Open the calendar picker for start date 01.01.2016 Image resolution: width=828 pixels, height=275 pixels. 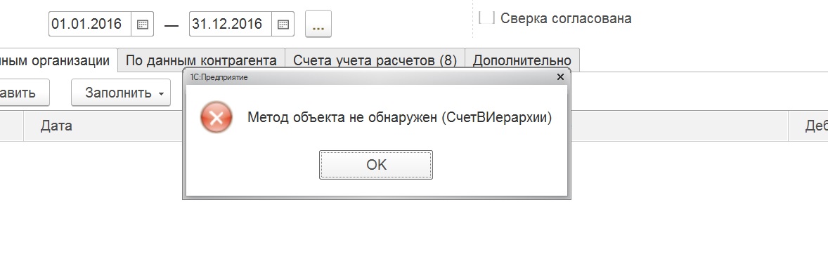pyautogui.click(x=143, y=25)
